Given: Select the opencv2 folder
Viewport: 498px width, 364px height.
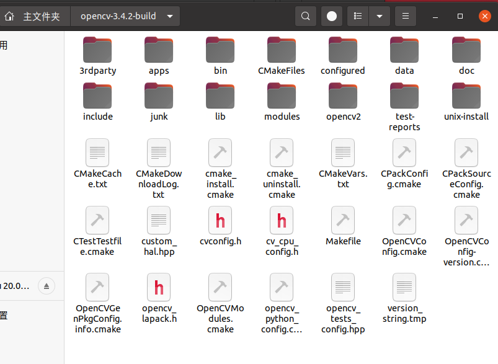Looking at the screenshot, I should pos(343,95).
